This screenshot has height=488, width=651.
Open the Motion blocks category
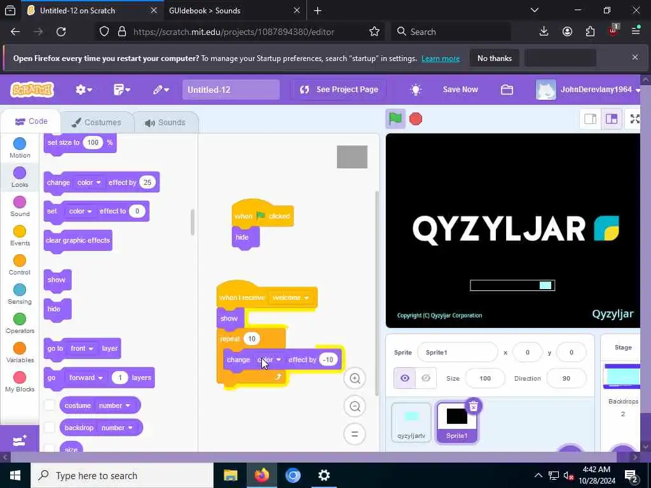click(x=20, y=147)
